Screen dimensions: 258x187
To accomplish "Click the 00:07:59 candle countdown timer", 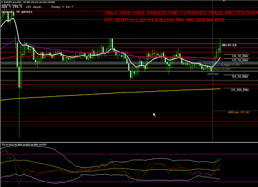I will (x=229, y=45).
